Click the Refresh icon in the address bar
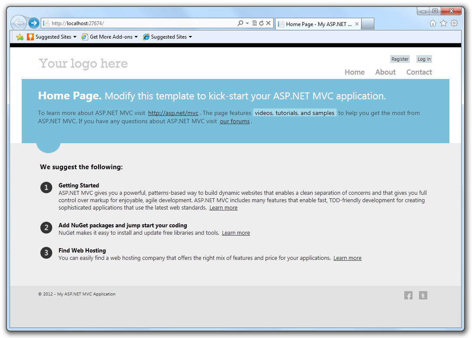 [261, 23]
